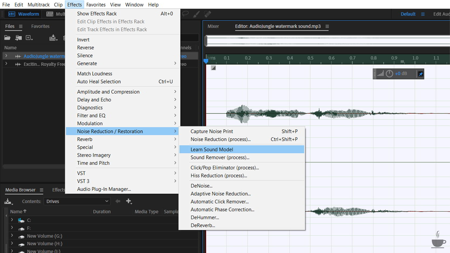Select the Lasso Selection tool
The width and height of the screenshot is (450, 253).
tap(185, 14)
